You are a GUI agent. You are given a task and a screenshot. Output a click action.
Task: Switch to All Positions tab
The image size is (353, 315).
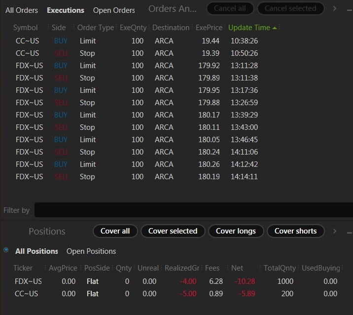click(36, 251)
